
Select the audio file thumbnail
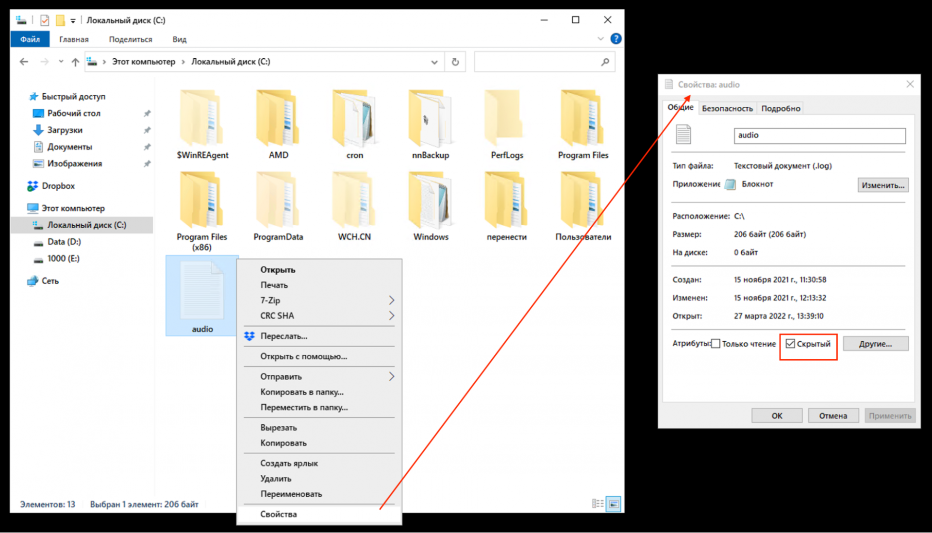pyautogui.click(x=202, y=291)
